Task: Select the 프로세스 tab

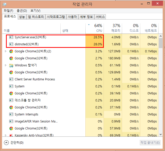Action: coord(10,17)
